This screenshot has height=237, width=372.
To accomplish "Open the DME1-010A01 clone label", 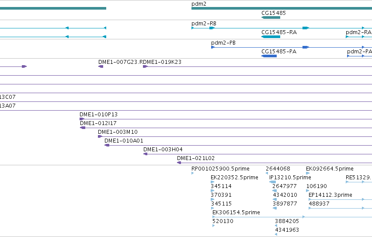I will [124, 141].
